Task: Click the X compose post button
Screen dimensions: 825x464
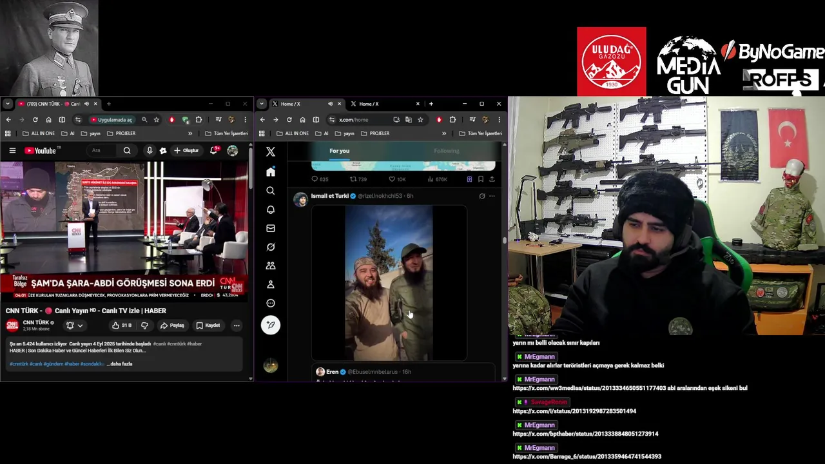Action: pos(271,325)
